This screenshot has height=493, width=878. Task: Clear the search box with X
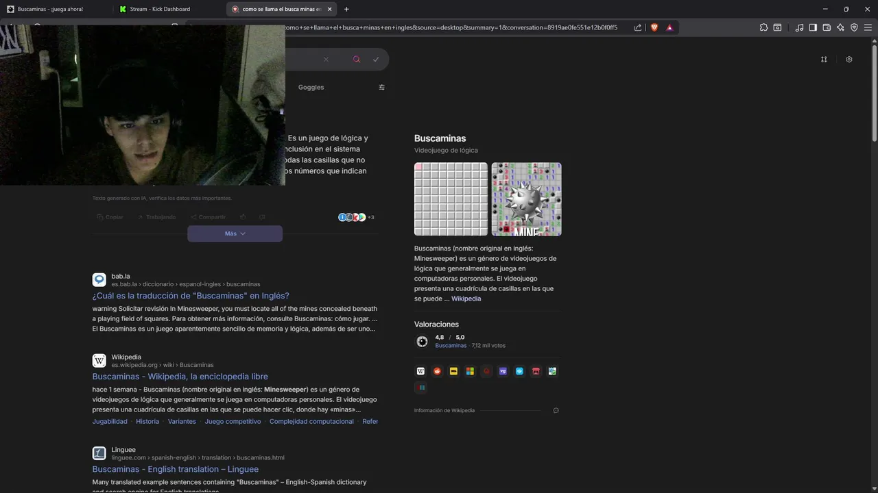click(x=326, y=60)
